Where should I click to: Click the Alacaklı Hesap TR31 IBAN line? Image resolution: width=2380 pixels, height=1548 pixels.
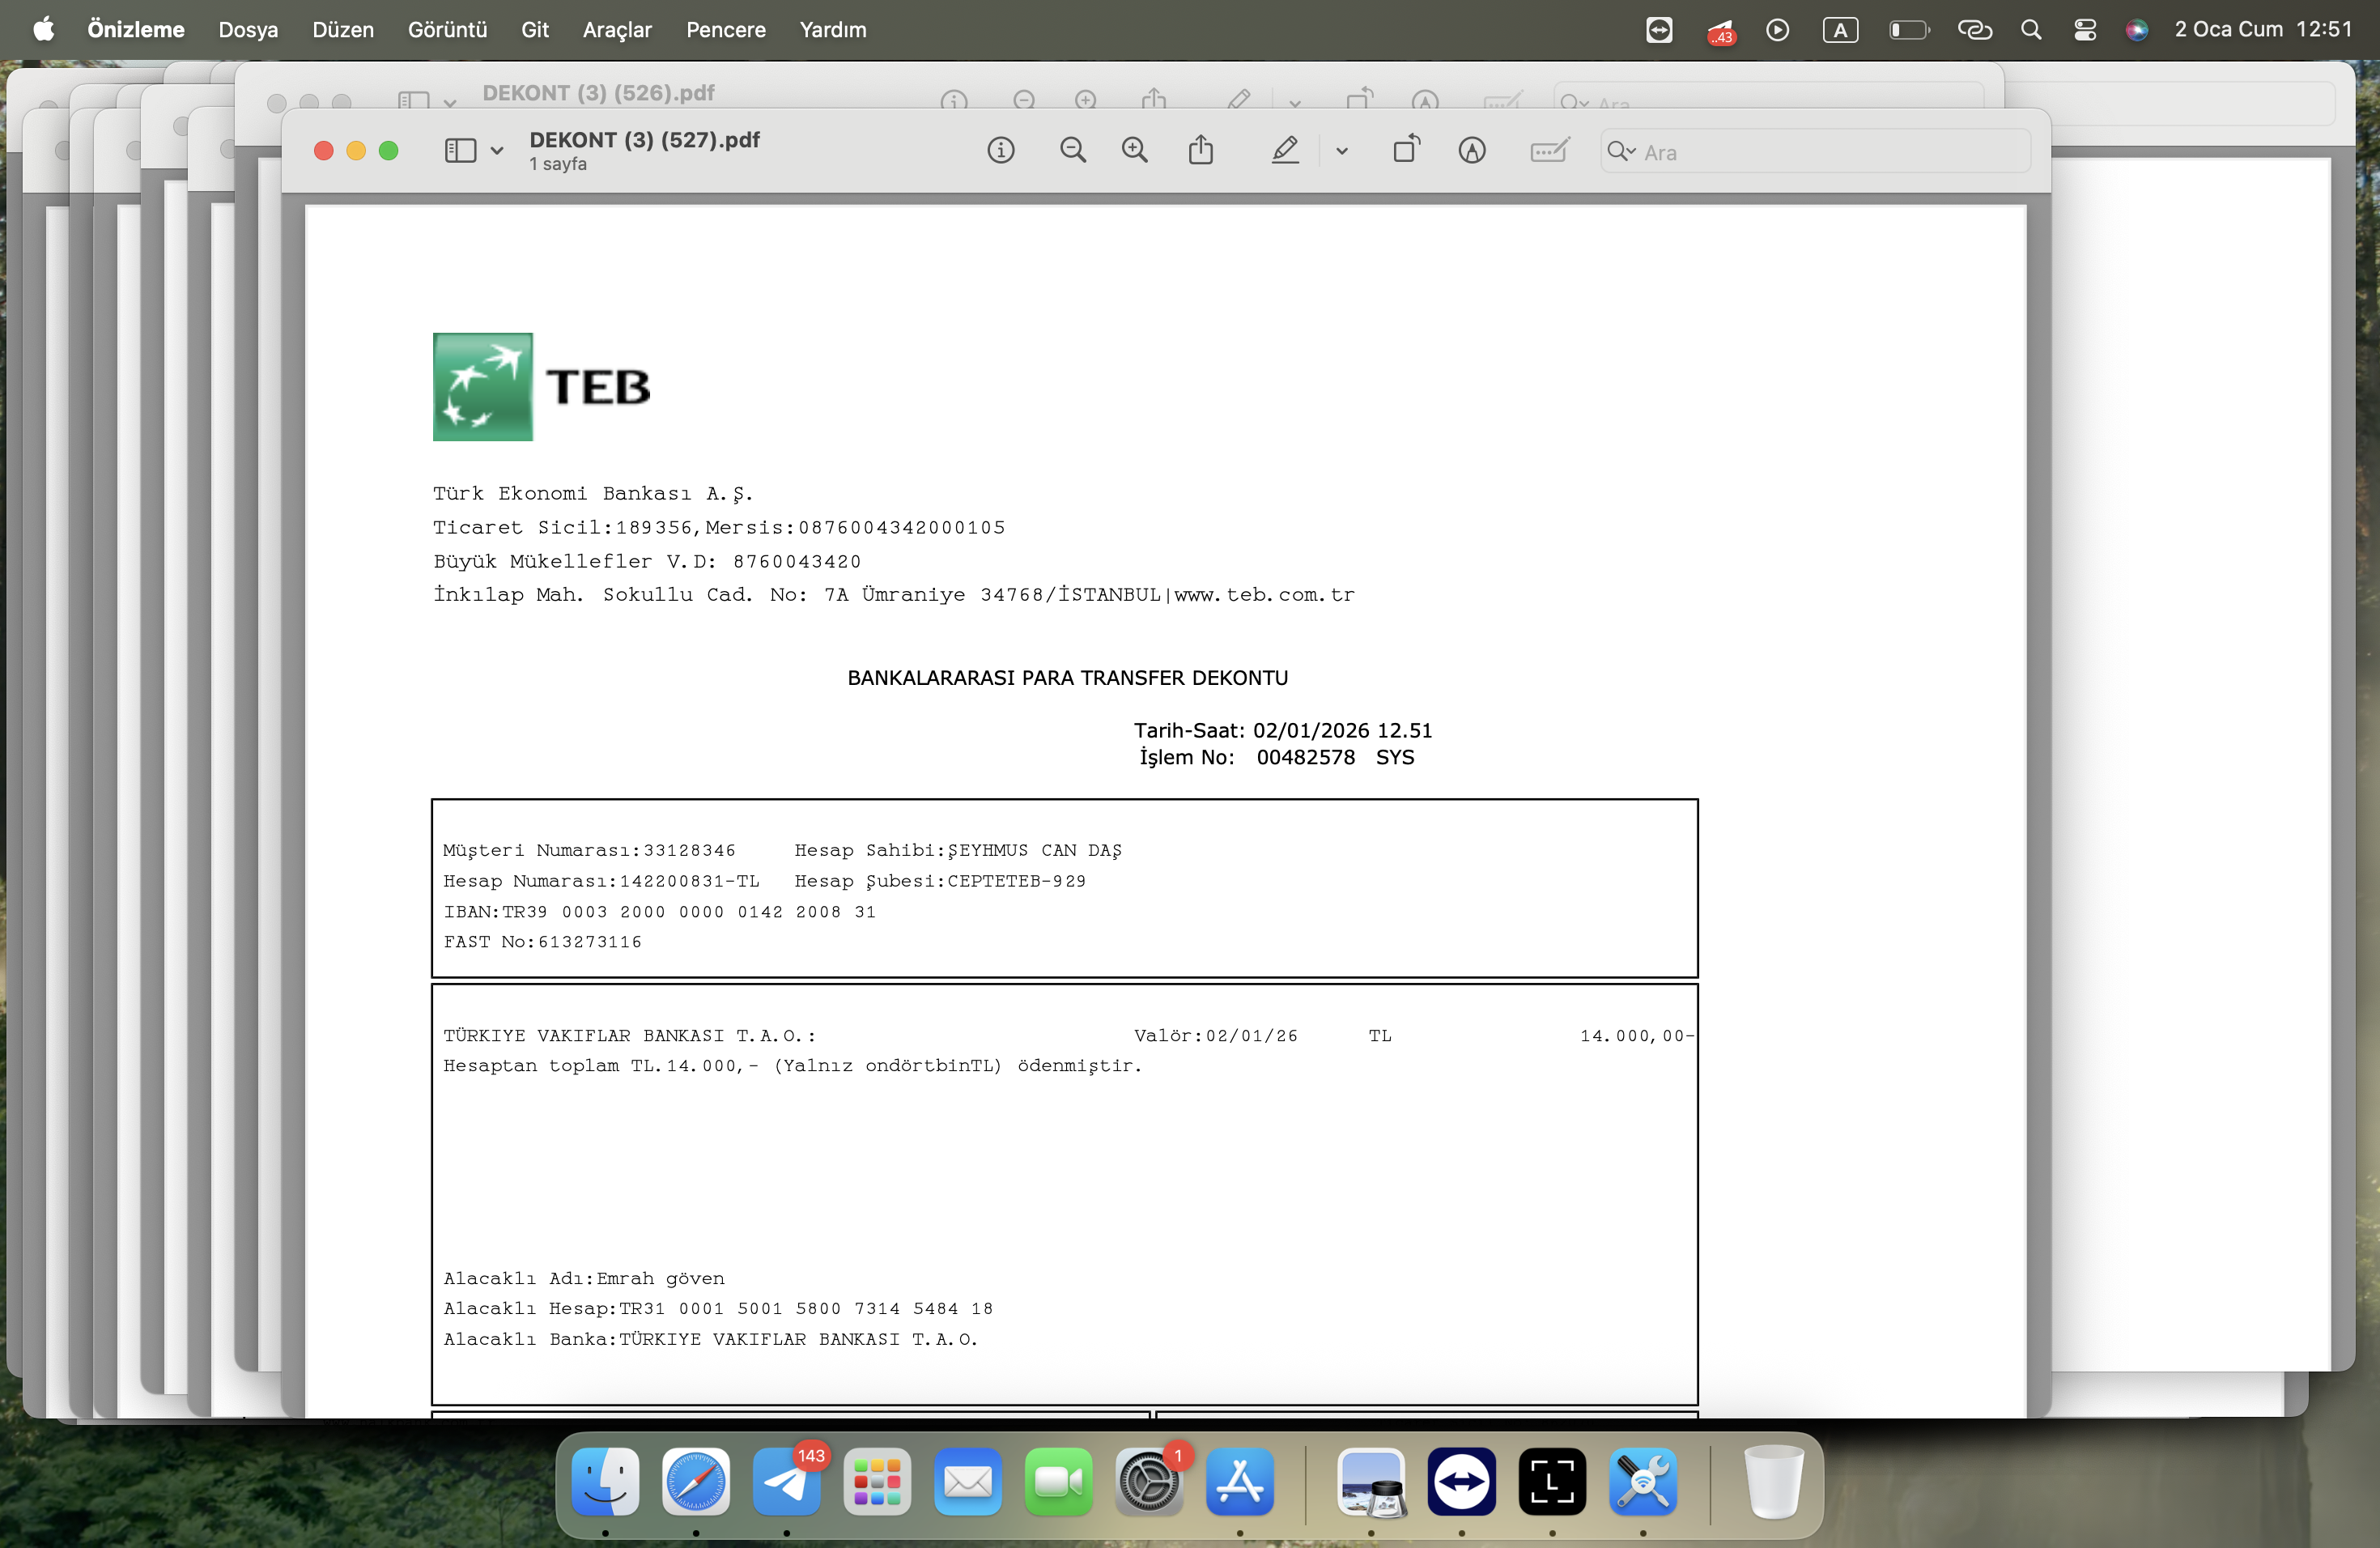(x=718, y=1308)
